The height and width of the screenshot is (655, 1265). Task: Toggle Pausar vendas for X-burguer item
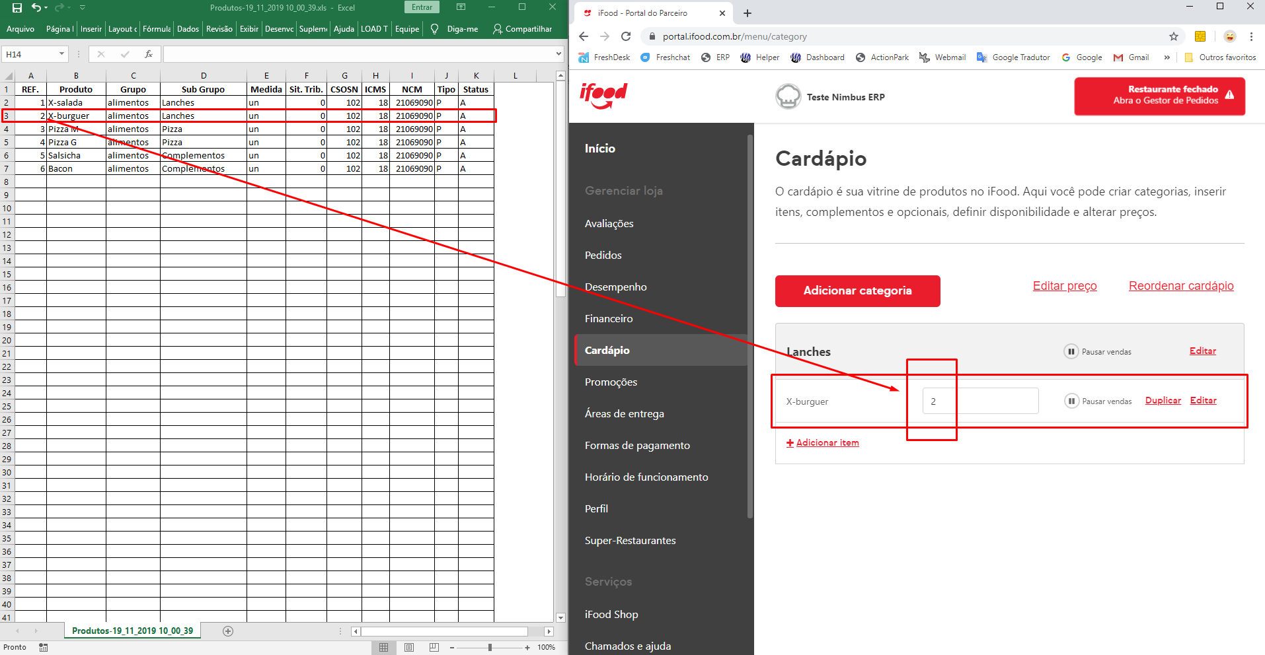pyautogui.click(x=1098, y=401)
